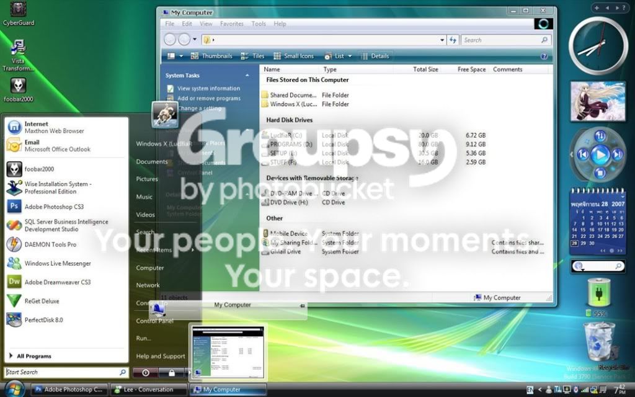Click the sidebar search gadget field
Image resolution: width=635 pixels, height=397 pixels.
point(598,265)
